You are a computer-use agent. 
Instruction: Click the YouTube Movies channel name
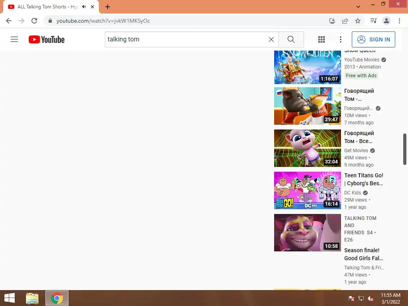tap(362, 60)
